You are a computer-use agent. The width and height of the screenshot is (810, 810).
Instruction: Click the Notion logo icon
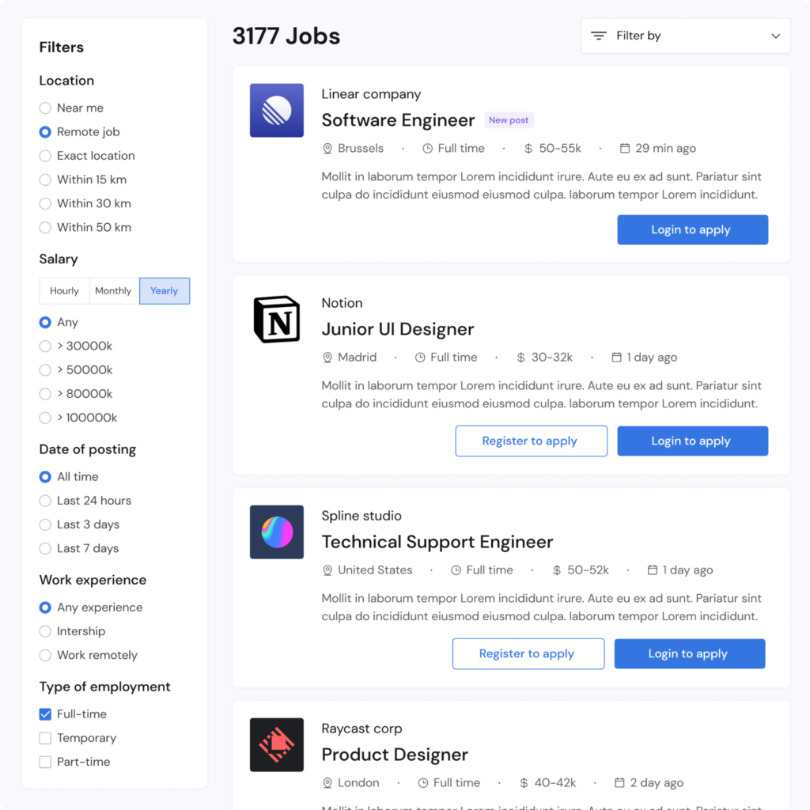[x=277, y=320]
